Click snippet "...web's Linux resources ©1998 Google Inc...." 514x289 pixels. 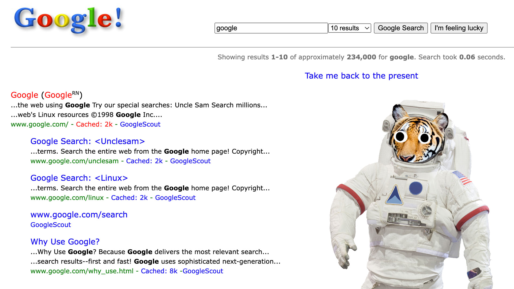[x=86, y=115]
